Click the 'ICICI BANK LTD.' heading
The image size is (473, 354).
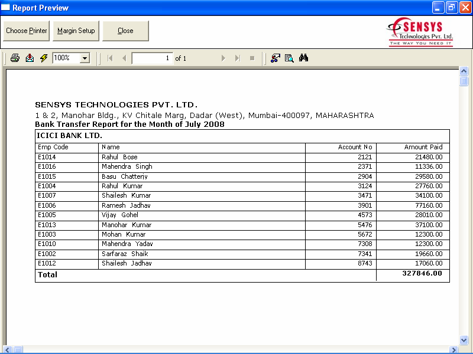(69, 136)
